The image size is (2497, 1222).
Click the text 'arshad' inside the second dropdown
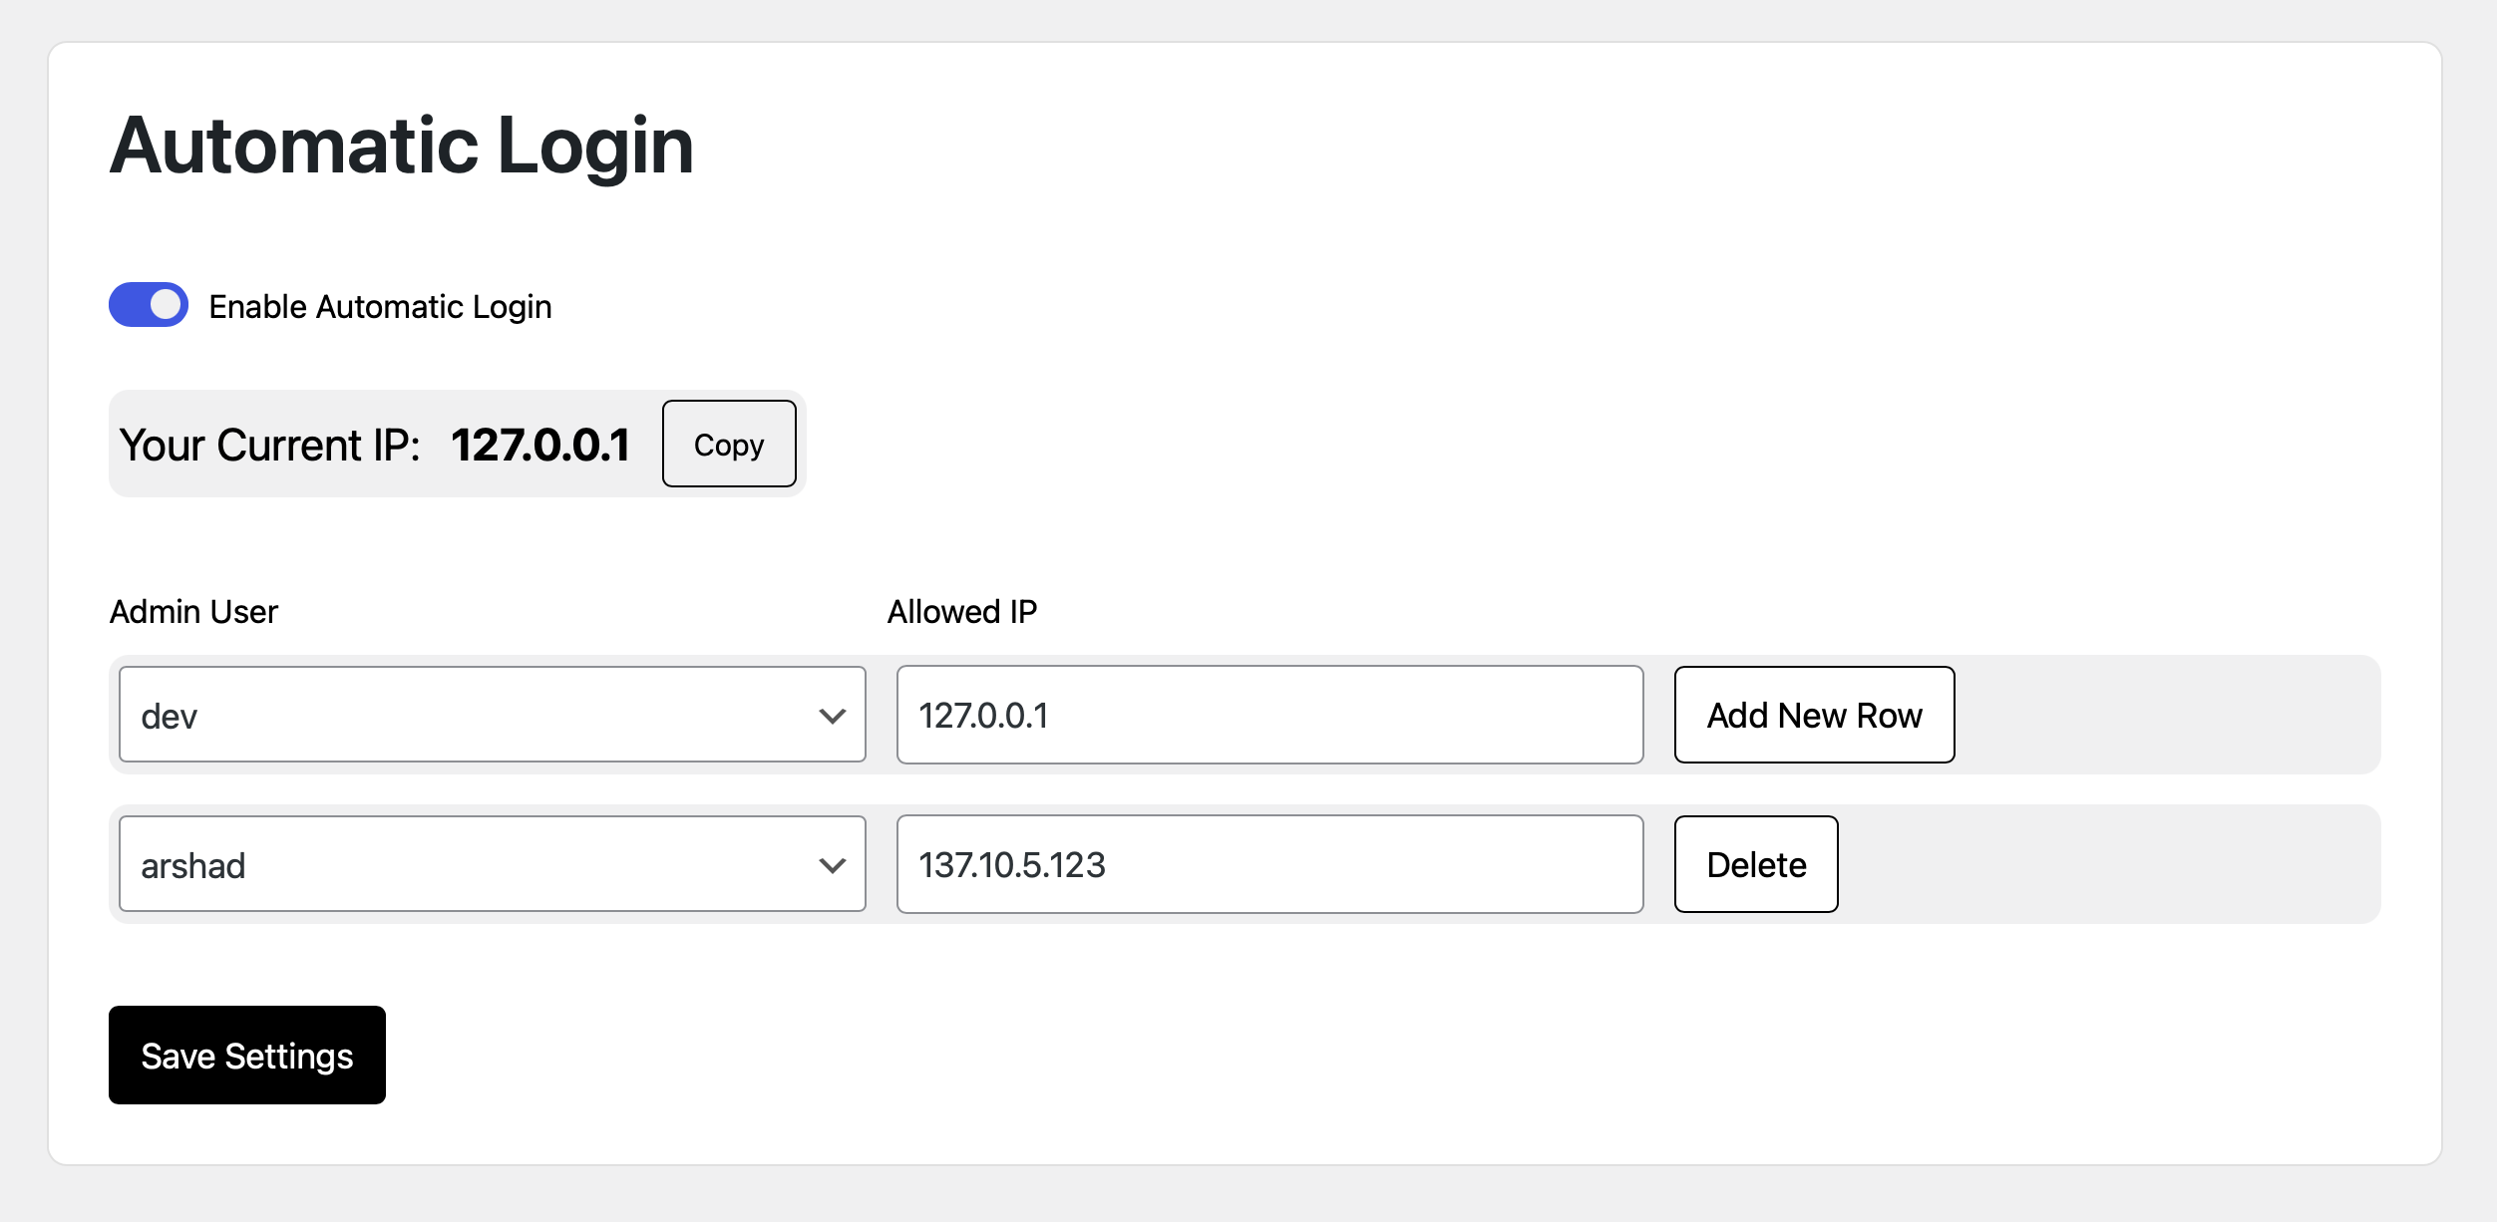tap(193, 865)
